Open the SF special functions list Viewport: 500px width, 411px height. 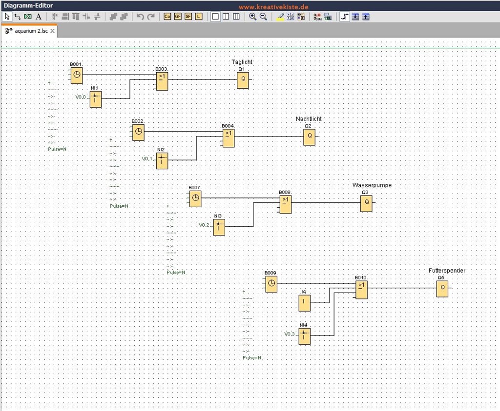(x=188, y=17)
